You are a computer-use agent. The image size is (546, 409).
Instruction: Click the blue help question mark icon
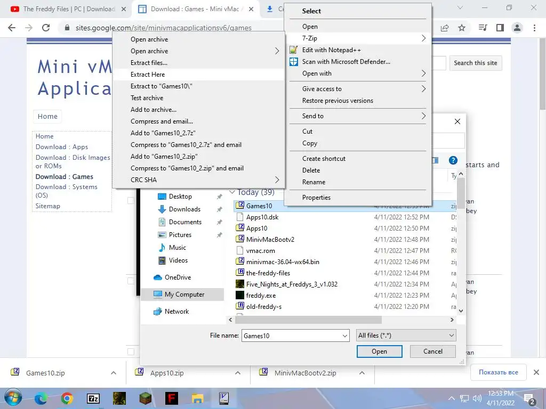453,160
